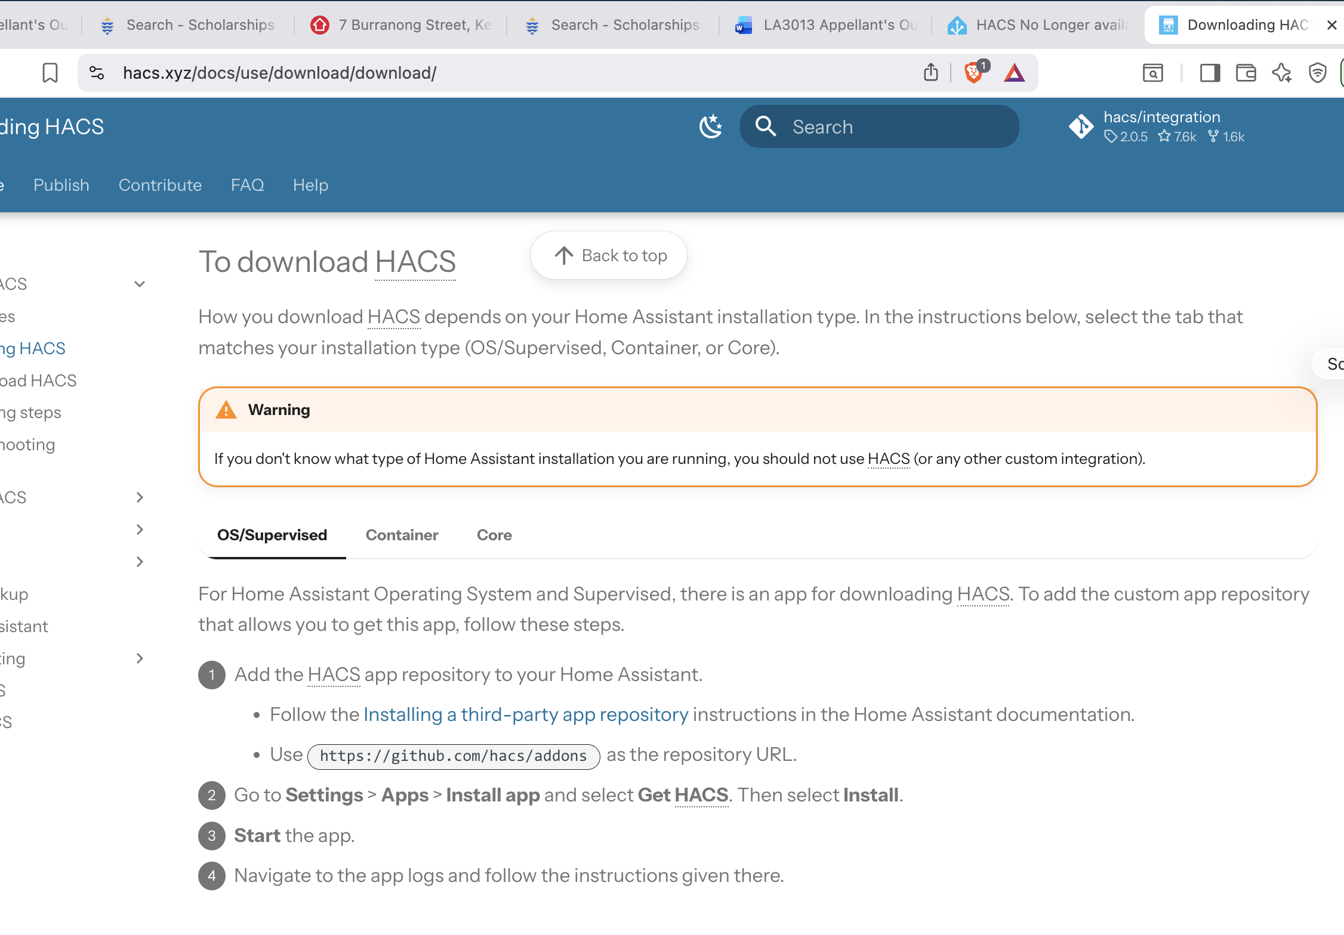The height and width of the screenshot is (935, 1344).
Task: Select the Core installation tab
Action: click(494, 535)
